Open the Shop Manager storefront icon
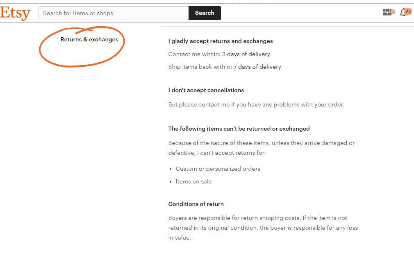 point(387,12)
